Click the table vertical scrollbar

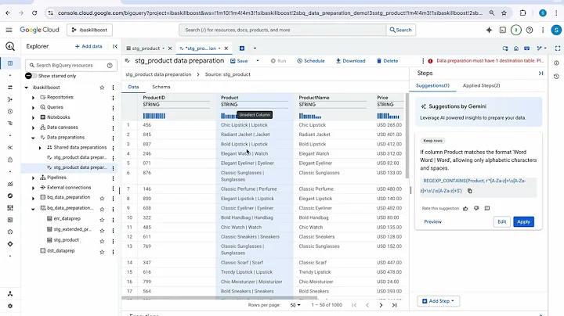tap(407, 136)
